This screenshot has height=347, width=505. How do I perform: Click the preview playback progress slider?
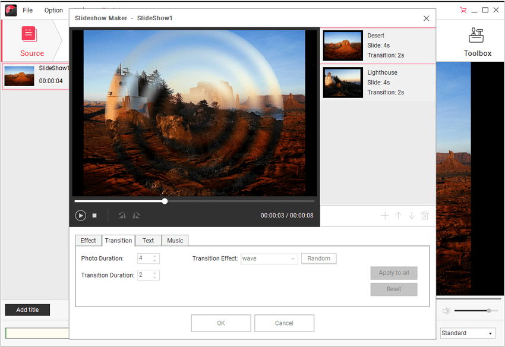(x=165, y=201)
